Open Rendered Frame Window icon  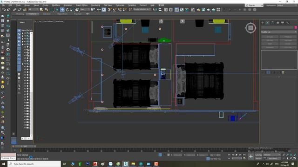(x=203, y=10)
